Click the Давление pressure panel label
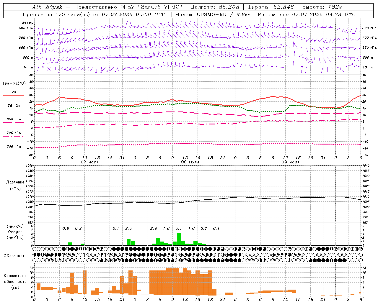Screen dimensions: 378x302 pos(15,182)
